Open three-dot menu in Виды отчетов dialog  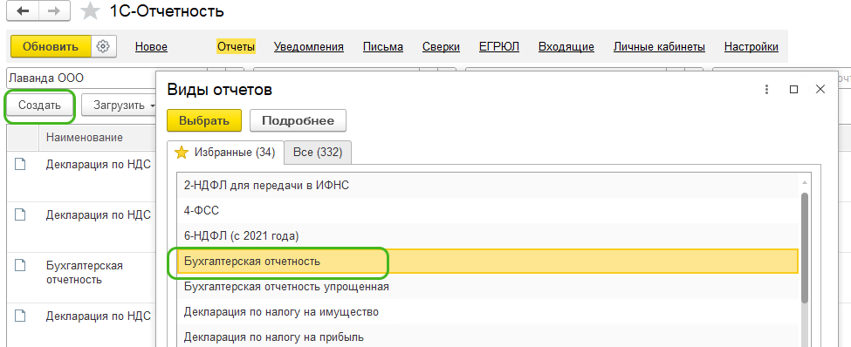pos(767,90)
